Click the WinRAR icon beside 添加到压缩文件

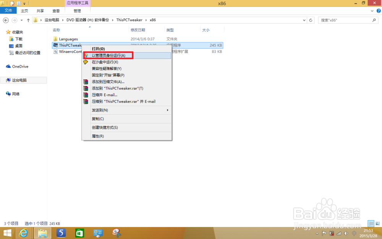pos(86,81)
